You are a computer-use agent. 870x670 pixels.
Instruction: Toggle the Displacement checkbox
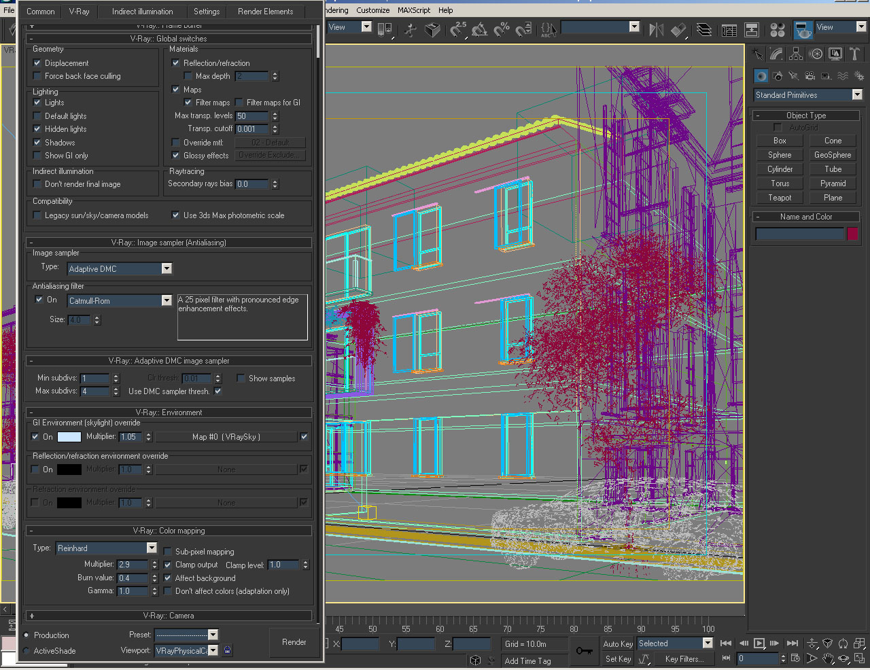[37, 63]
